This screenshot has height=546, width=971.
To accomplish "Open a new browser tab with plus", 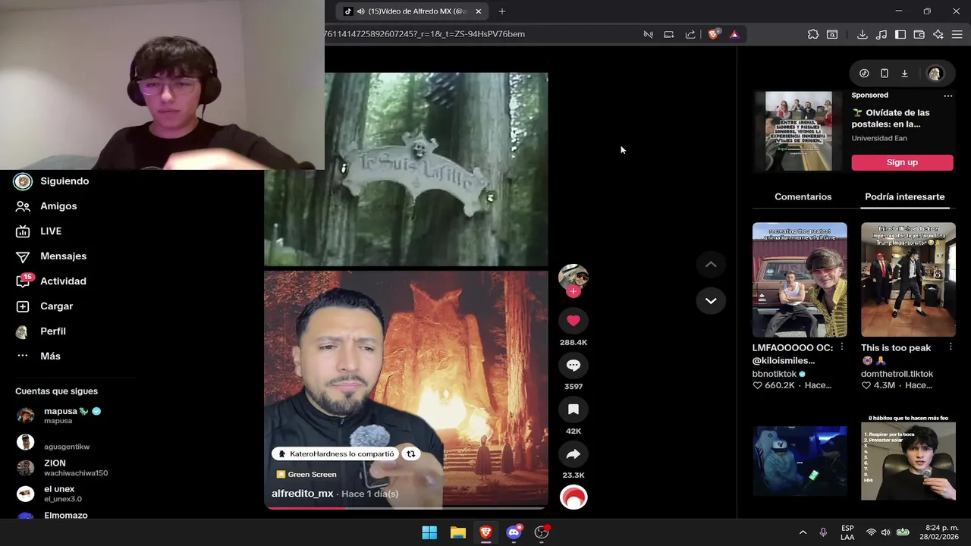I will (x=502, y=11).
